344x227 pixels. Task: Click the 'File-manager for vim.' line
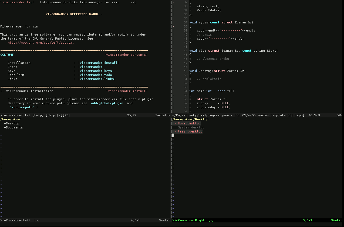[x=20, y=26]
